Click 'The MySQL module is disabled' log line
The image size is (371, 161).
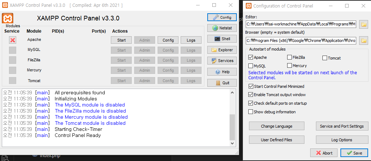point(90,105)
